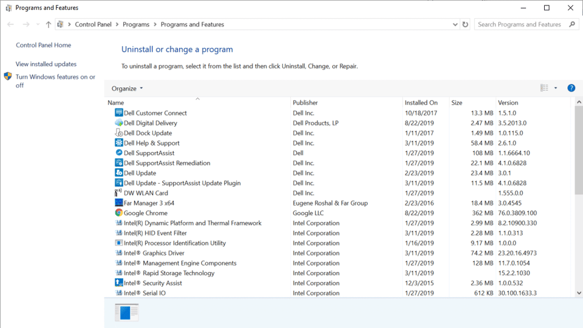The width and height of the screenshot is (583, 328).
Task: Click the search magnifier icon
Action: click(x=572, y=24)
